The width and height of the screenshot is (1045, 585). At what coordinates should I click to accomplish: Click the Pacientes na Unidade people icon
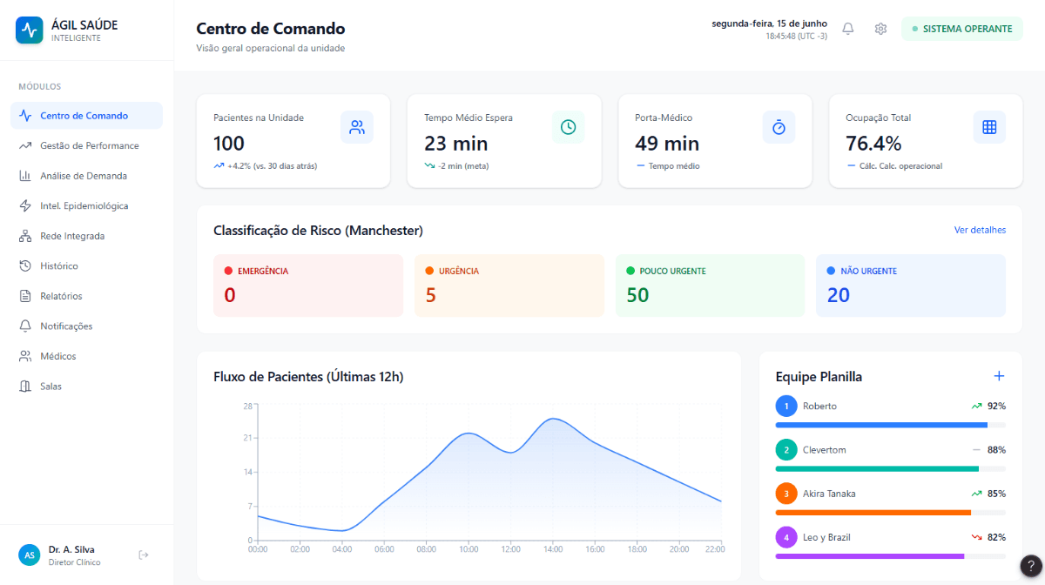coord(357,127)
